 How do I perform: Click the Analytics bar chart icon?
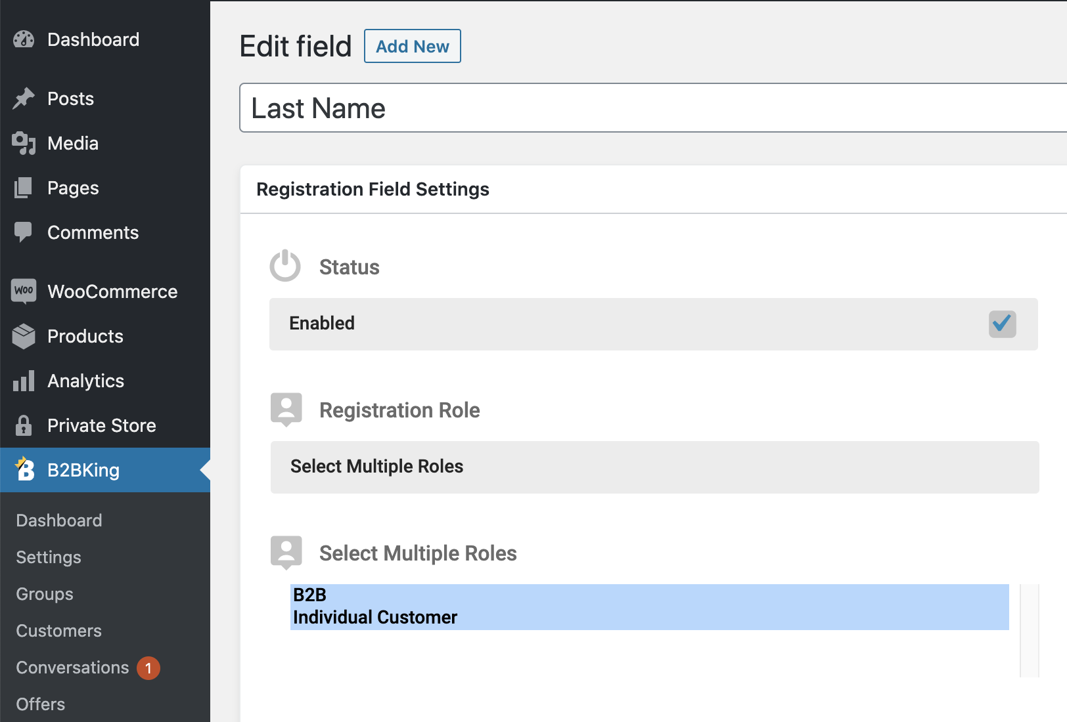click(x=24, y=381)
